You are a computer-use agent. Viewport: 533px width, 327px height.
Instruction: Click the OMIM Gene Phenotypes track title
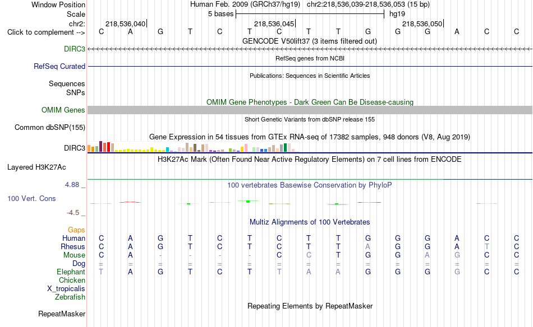point(310,102)
